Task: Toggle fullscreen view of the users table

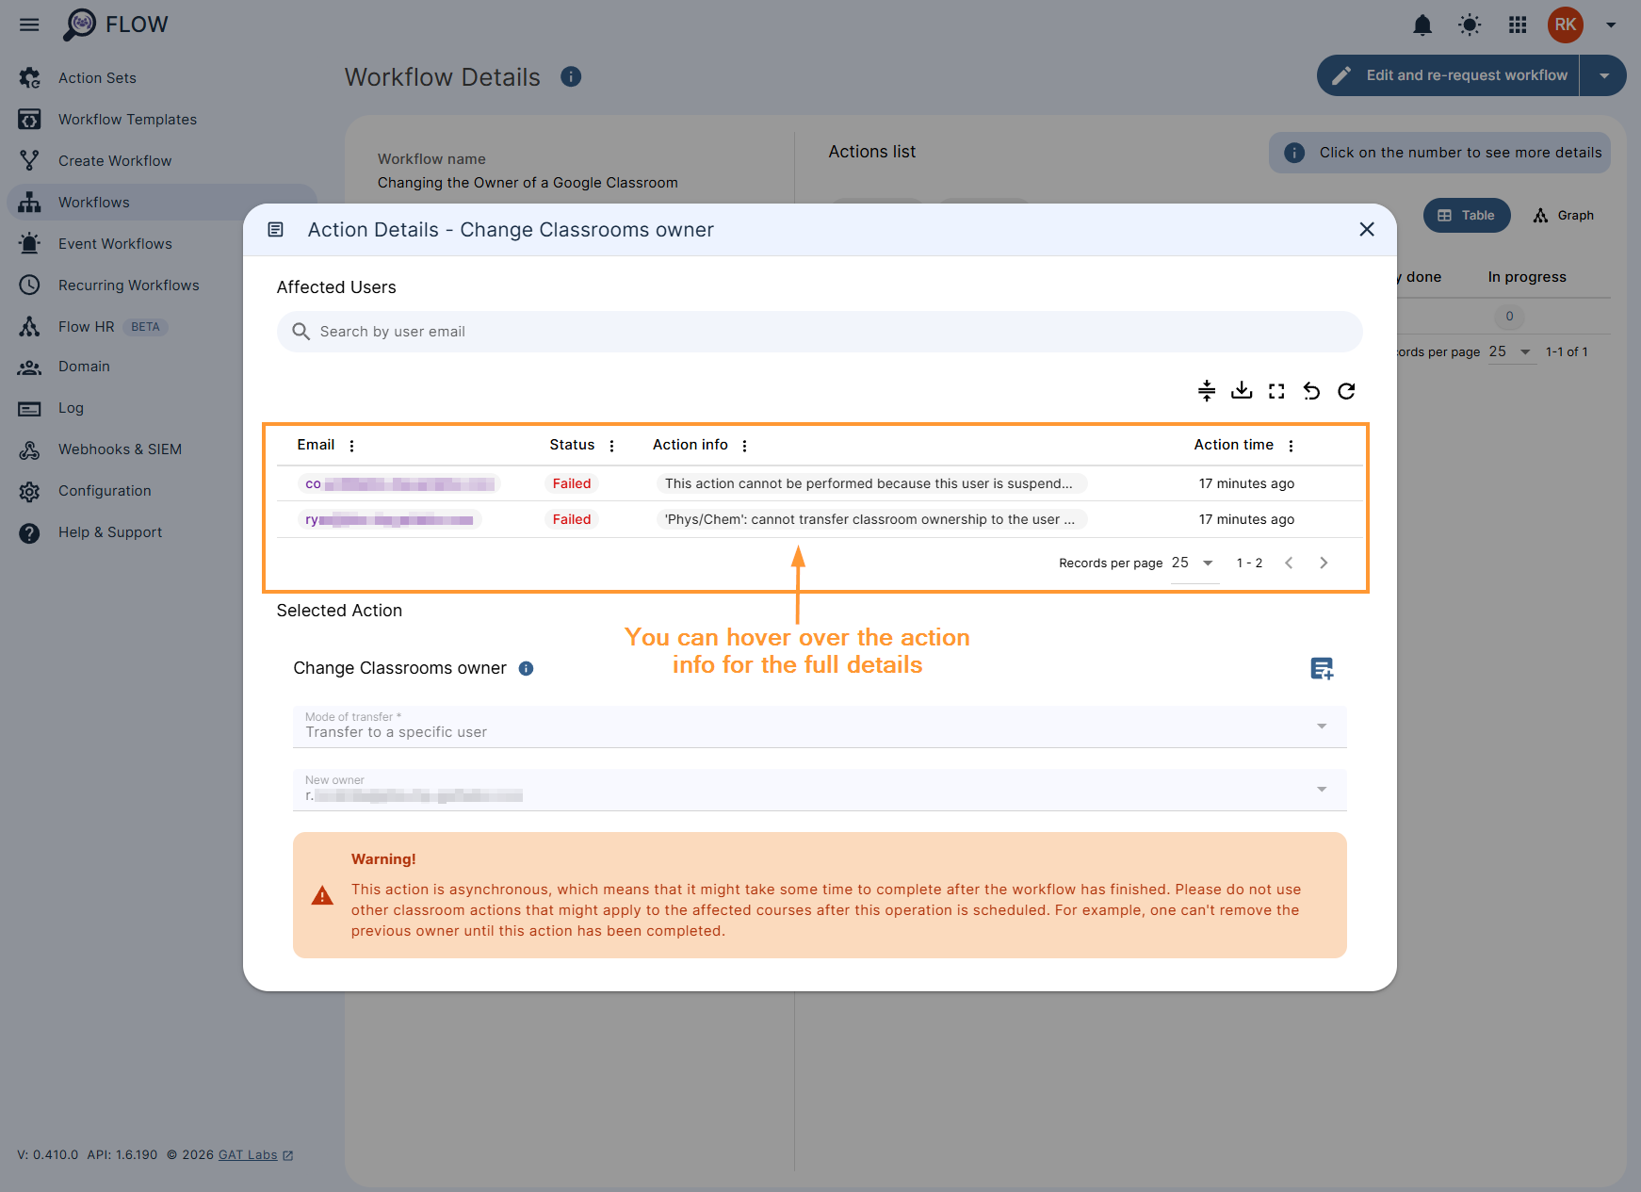Action: point(1276,390)
